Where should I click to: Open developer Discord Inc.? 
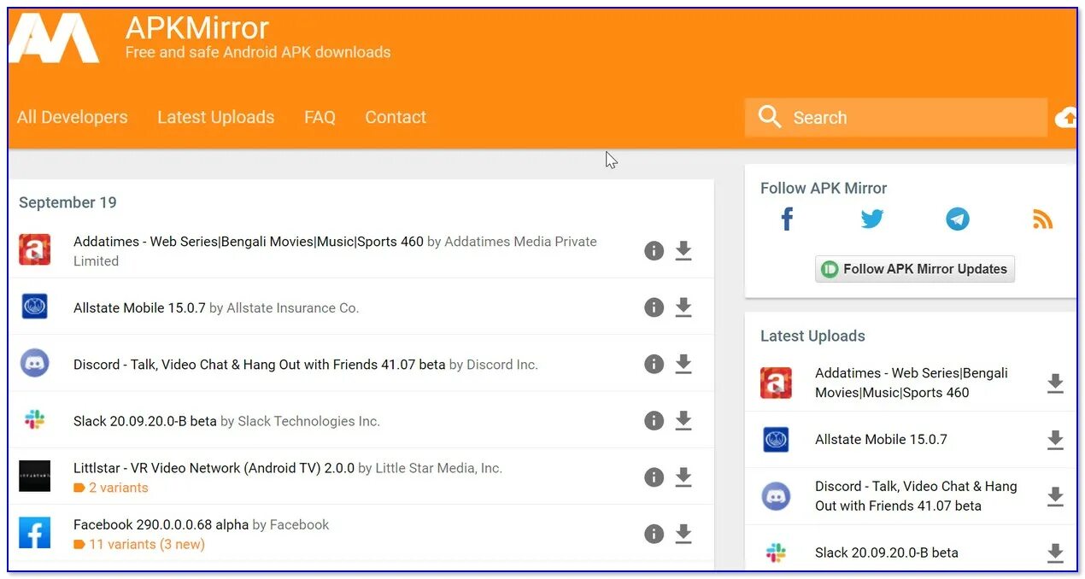(x=502, y=365)
